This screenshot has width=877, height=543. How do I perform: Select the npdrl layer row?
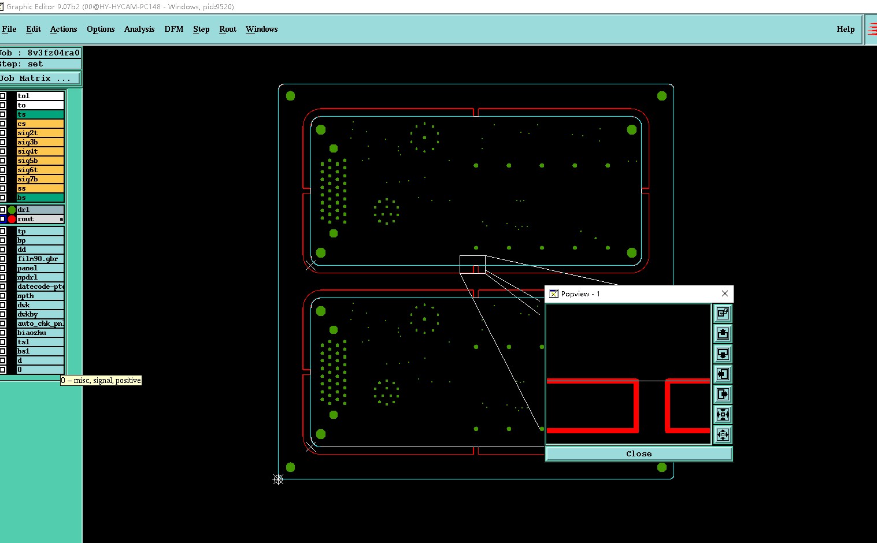coord(40,277)
